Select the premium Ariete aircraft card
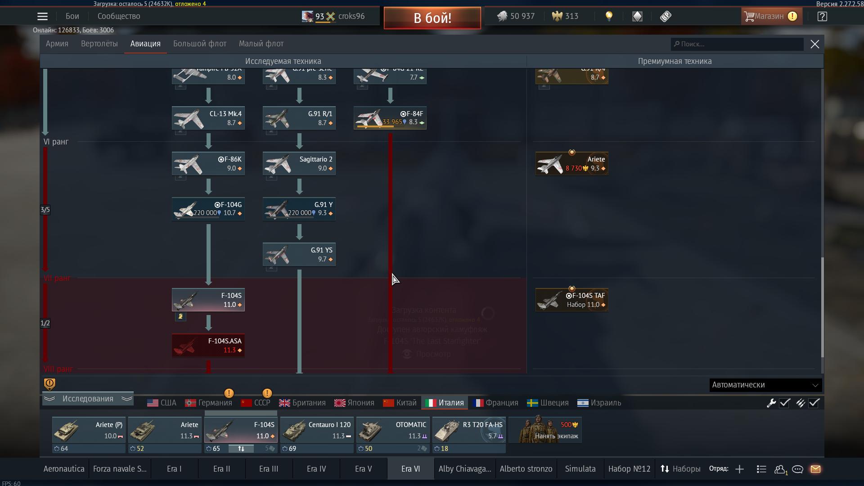 click(572, 163)
